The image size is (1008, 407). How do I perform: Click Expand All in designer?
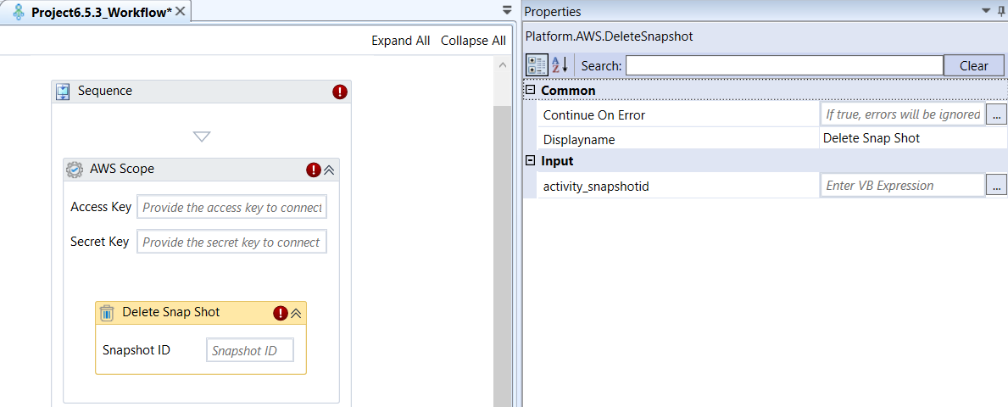(400, 41)
